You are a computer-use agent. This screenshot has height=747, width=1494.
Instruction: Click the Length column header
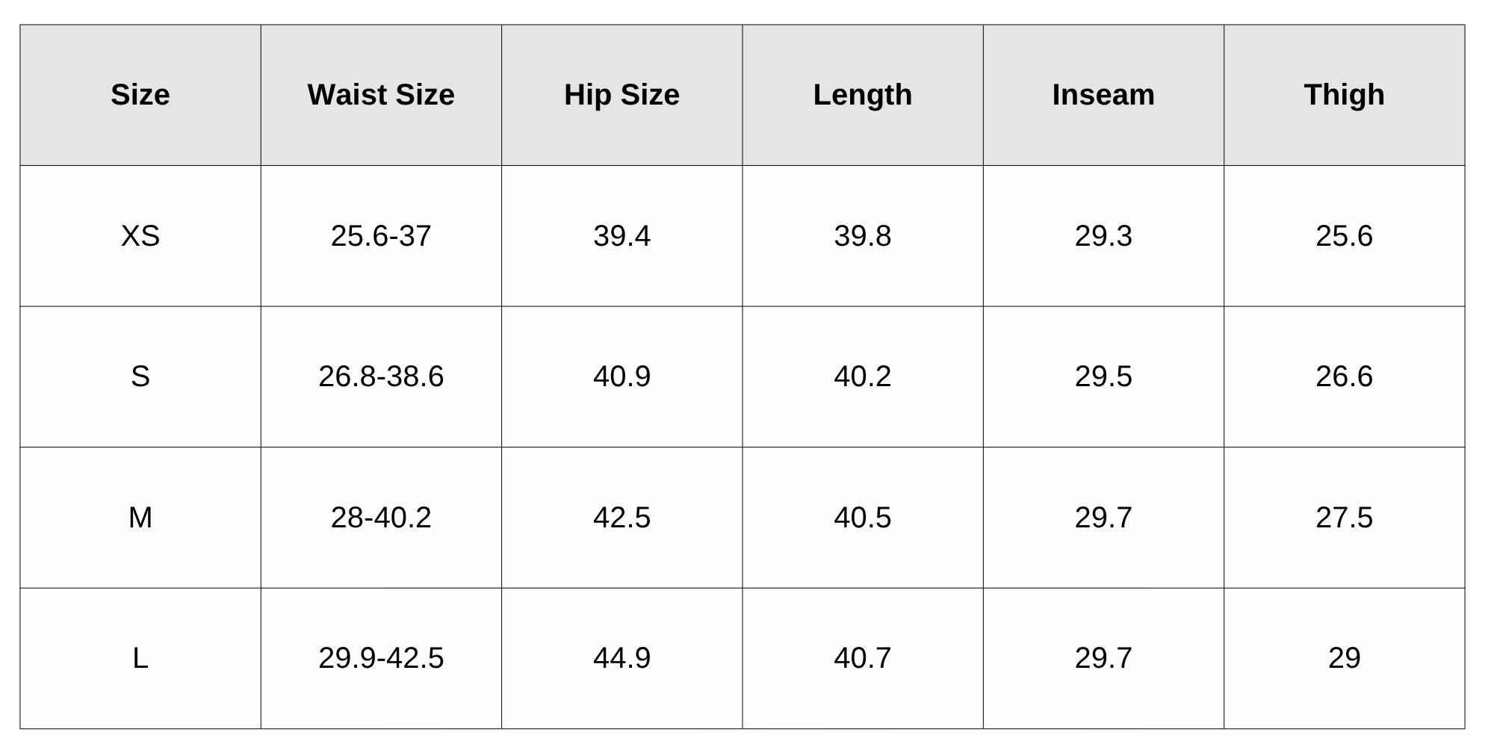tap(863, 95)
